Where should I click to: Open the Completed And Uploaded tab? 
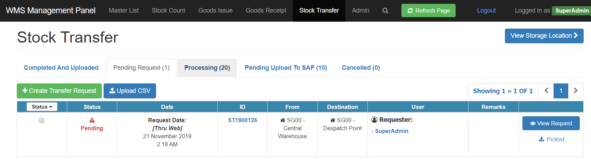coord(61,68)
